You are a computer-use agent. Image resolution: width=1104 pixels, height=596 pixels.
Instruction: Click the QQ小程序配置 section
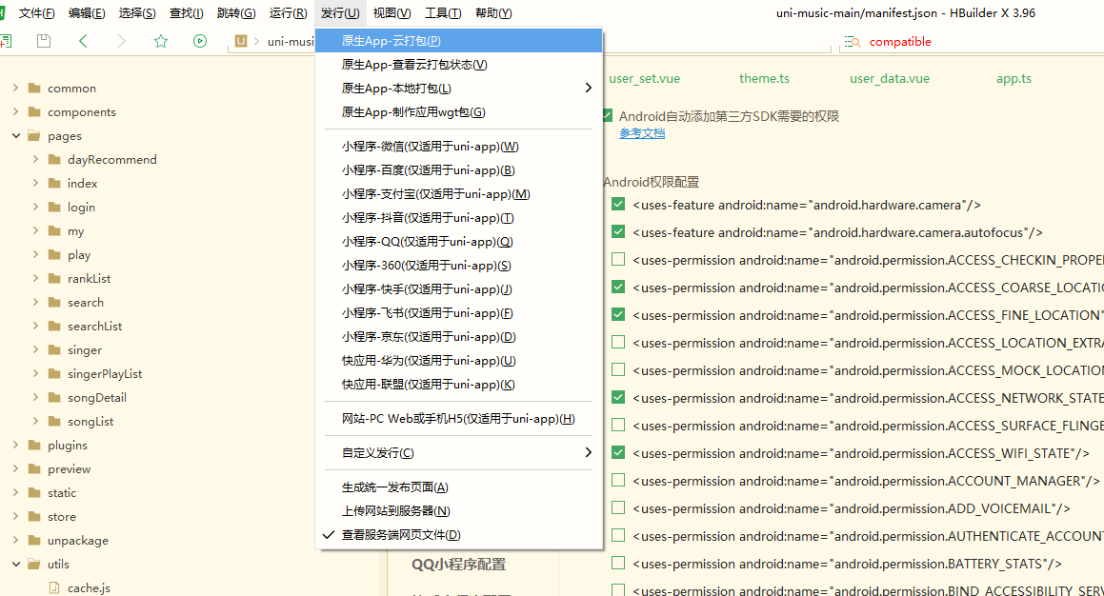coord(458,565)
